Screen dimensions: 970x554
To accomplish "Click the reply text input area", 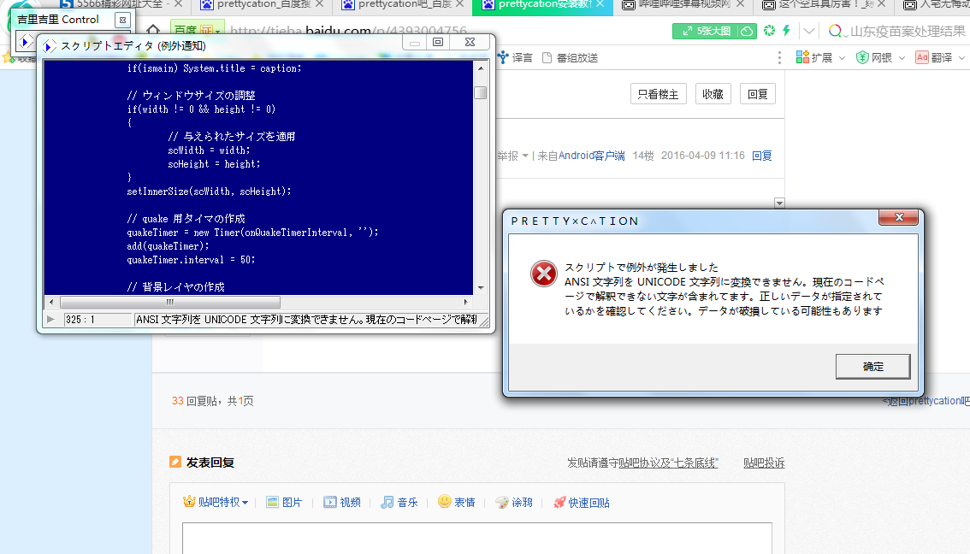I will click(477, 538).
